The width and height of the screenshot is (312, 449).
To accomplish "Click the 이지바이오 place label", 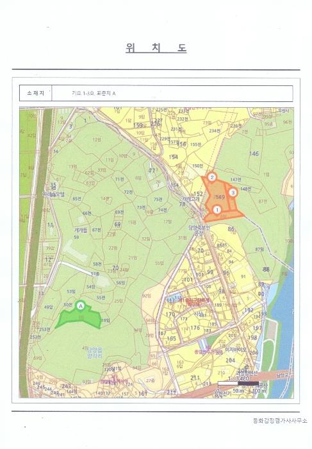I will pyautogui.click(x=236, y=350).
